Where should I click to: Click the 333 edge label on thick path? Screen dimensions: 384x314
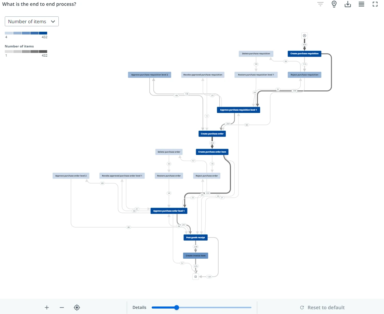click(x=207, y=193)
